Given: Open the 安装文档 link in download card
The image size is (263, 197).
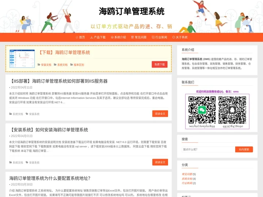Looking at the screenshot, I should coord(46,65).
